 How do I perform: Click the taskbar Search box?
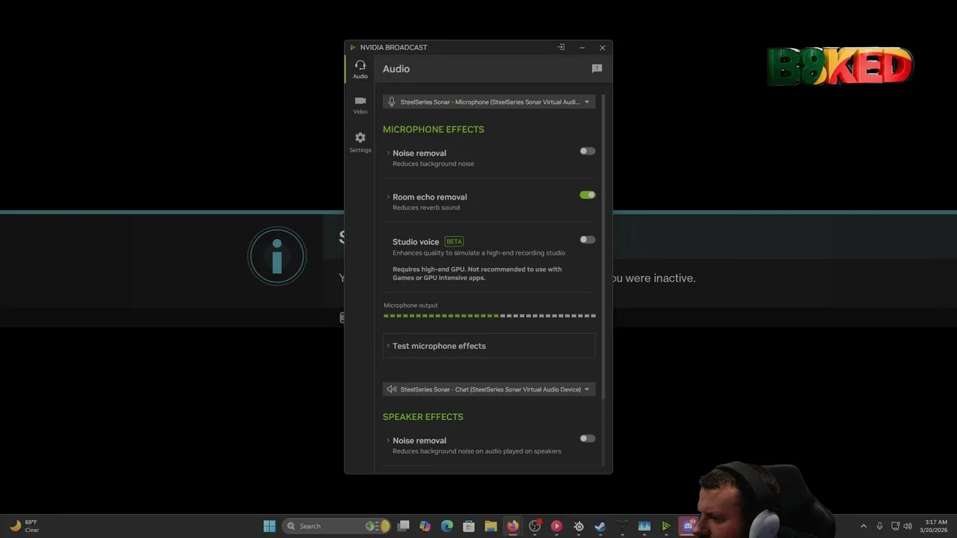[336, 526]
